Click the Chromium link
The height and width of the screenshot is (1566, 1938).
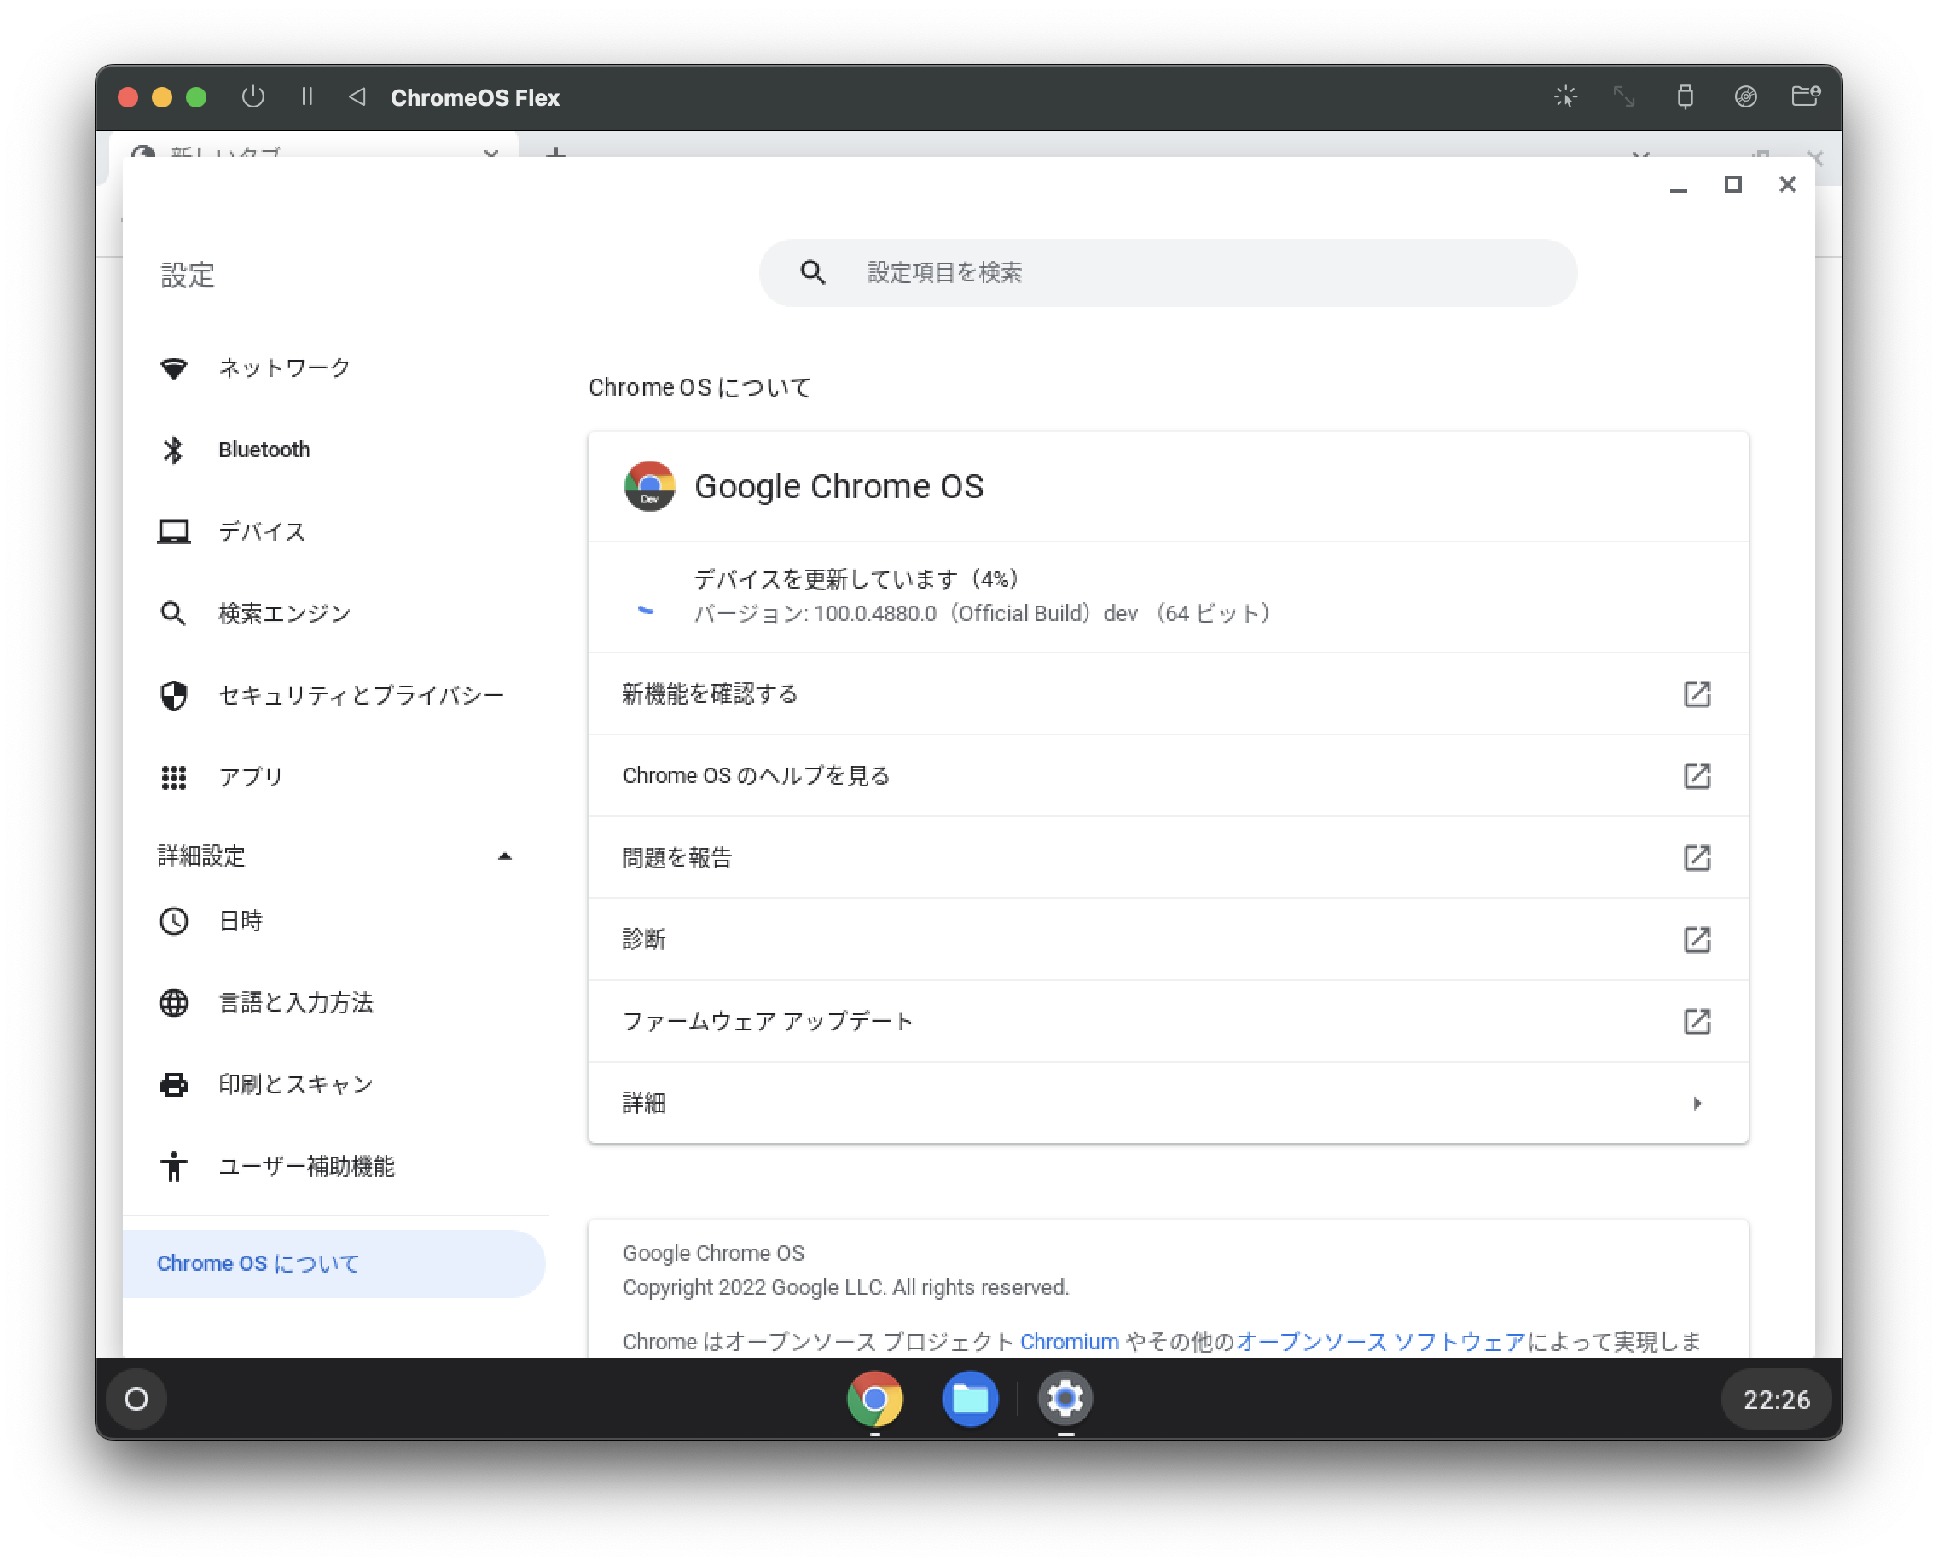pos(1069,1342)
